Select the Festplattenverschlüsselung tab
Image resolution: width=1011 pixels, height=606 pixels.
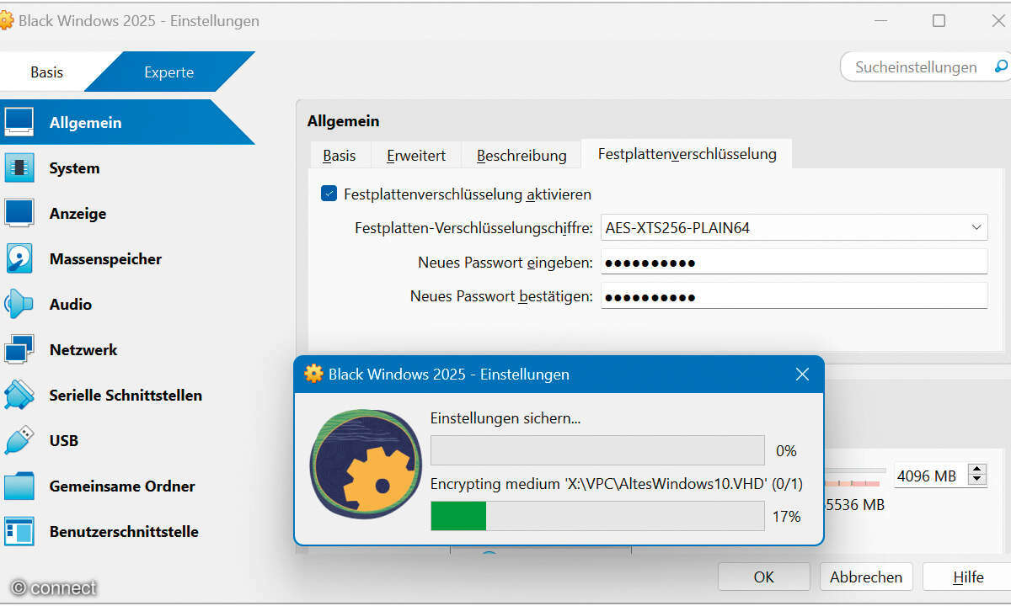[687, 154]
